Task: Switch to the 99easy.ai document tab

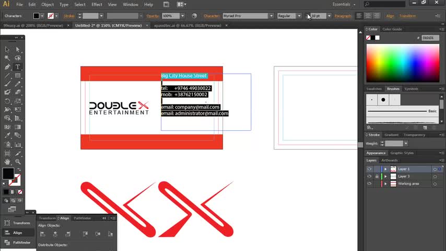Action: click(33, 25)
